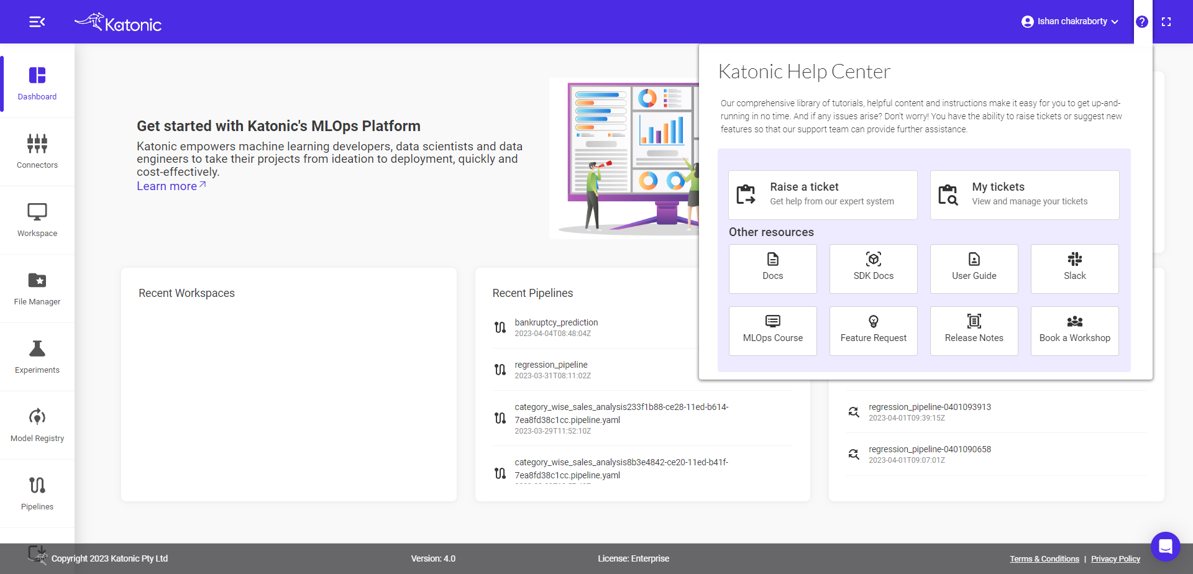Open run regression_pipeline-0401090658

coord(930,449)
